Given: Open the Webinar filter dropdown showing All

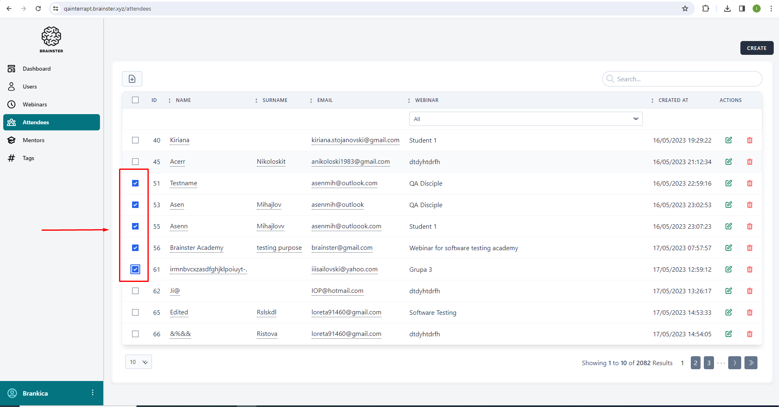Looking at the screenshot, I should pyautogui.click(x=525, y=119).
